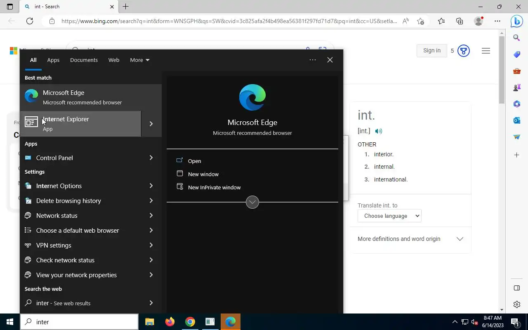Open Microsoft Rewards medal icon
Image resolution: width=528 pixels, height=330 pixels.
tap(464, 51)
